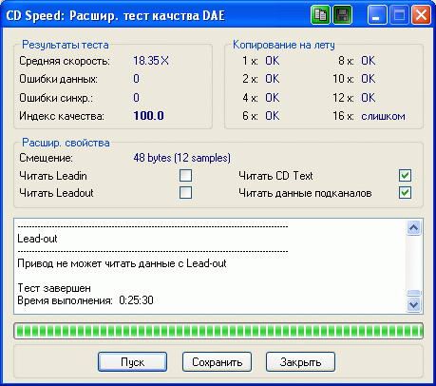Click the quality index value 100.0

pyautogui.click(x=148, y=116)
